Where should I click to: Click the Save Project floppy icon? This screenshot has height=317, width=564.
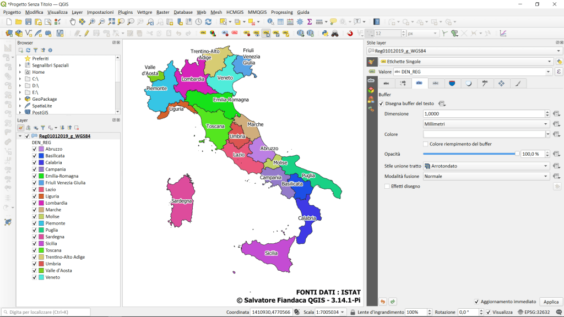[x=28, y=21]
